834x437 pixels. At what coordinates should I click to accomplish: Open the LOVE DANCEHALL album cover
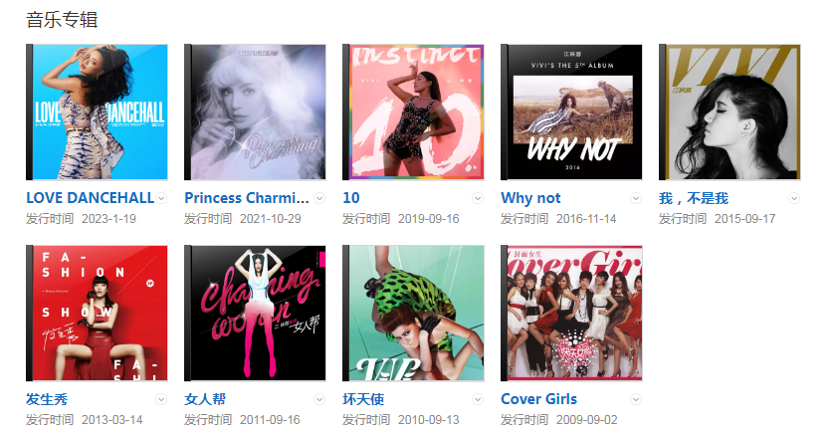click(x=97, y=112)
